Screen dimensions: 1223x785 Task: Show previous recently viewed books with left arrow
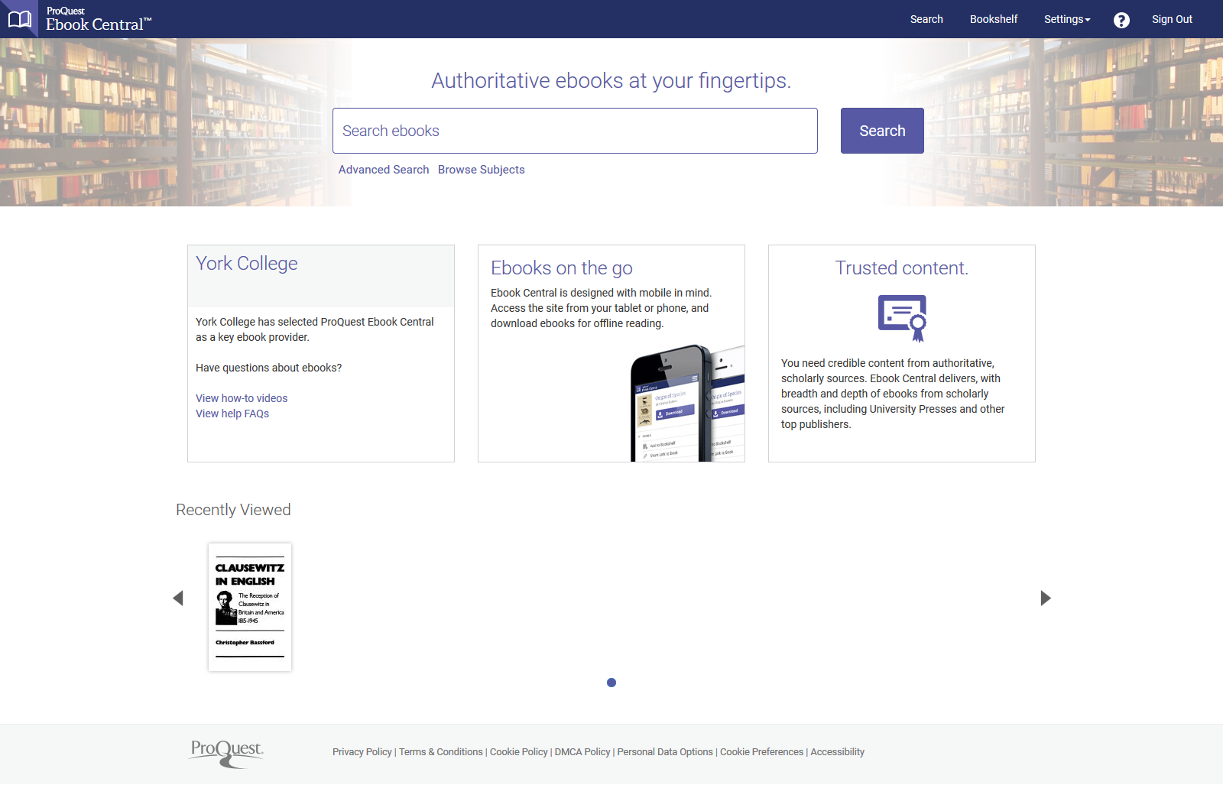coord(178,598)
